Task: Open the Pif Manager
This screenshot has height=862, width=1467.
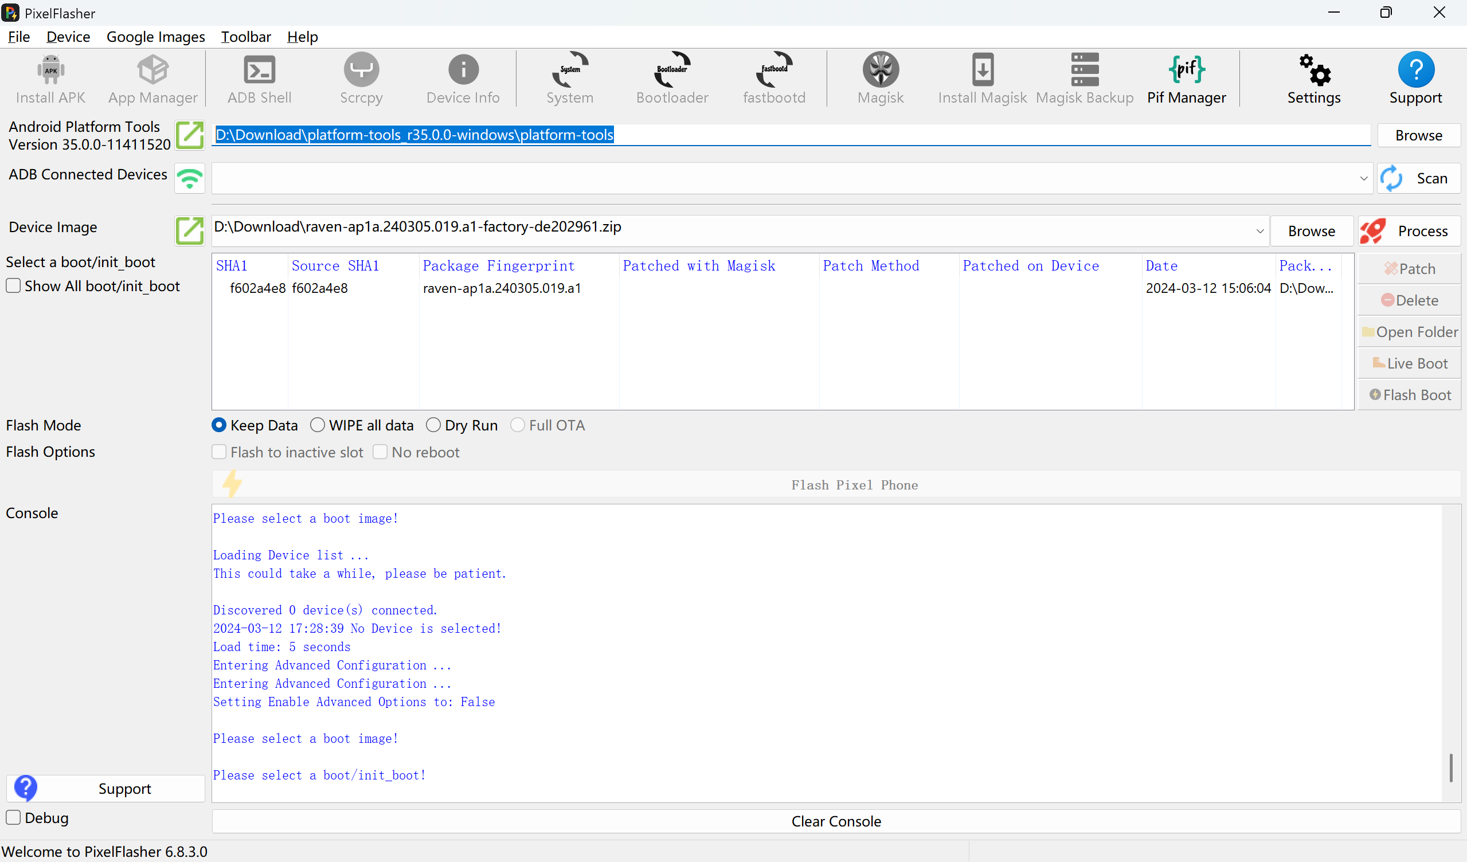Action: click(x=1186, y=79)
